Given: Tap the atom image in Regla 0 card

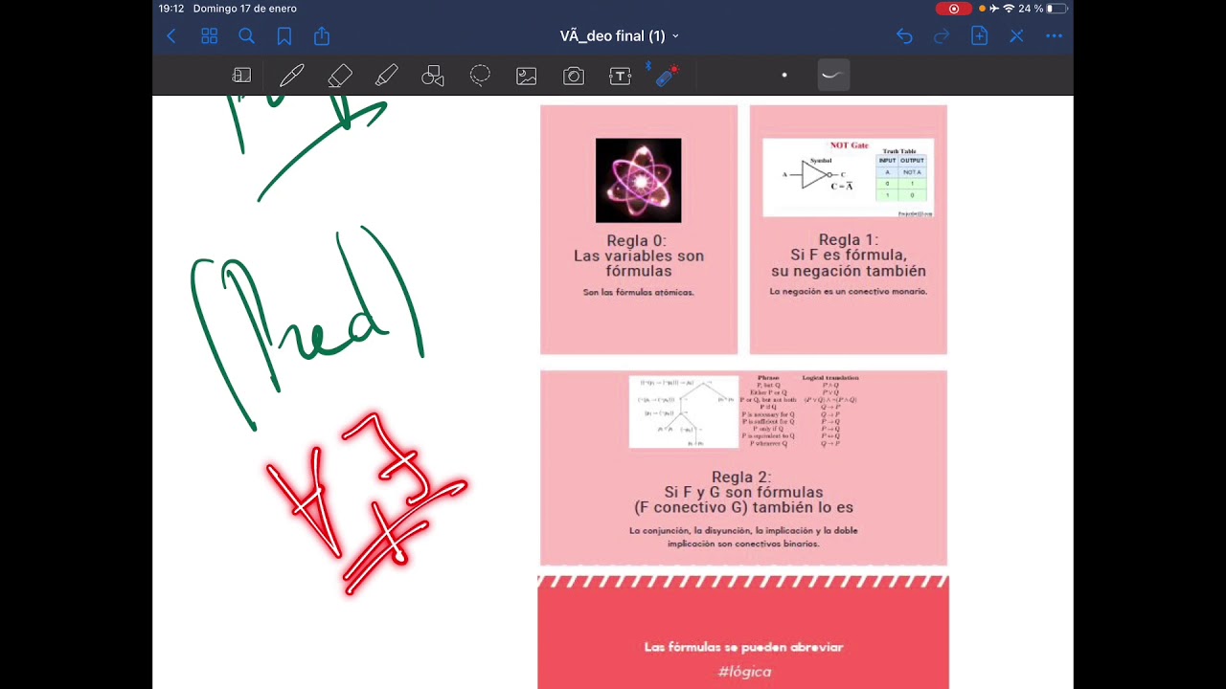Looking at the screenshot, I should pyautogui.click(x=639, y=180).
